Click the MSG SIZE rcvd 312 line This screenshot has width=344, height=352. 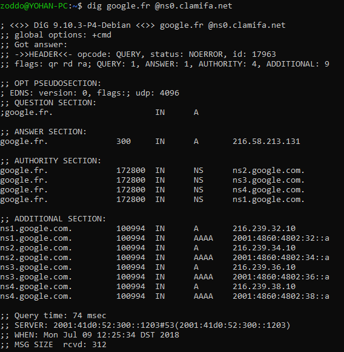(x=53, y=345)
